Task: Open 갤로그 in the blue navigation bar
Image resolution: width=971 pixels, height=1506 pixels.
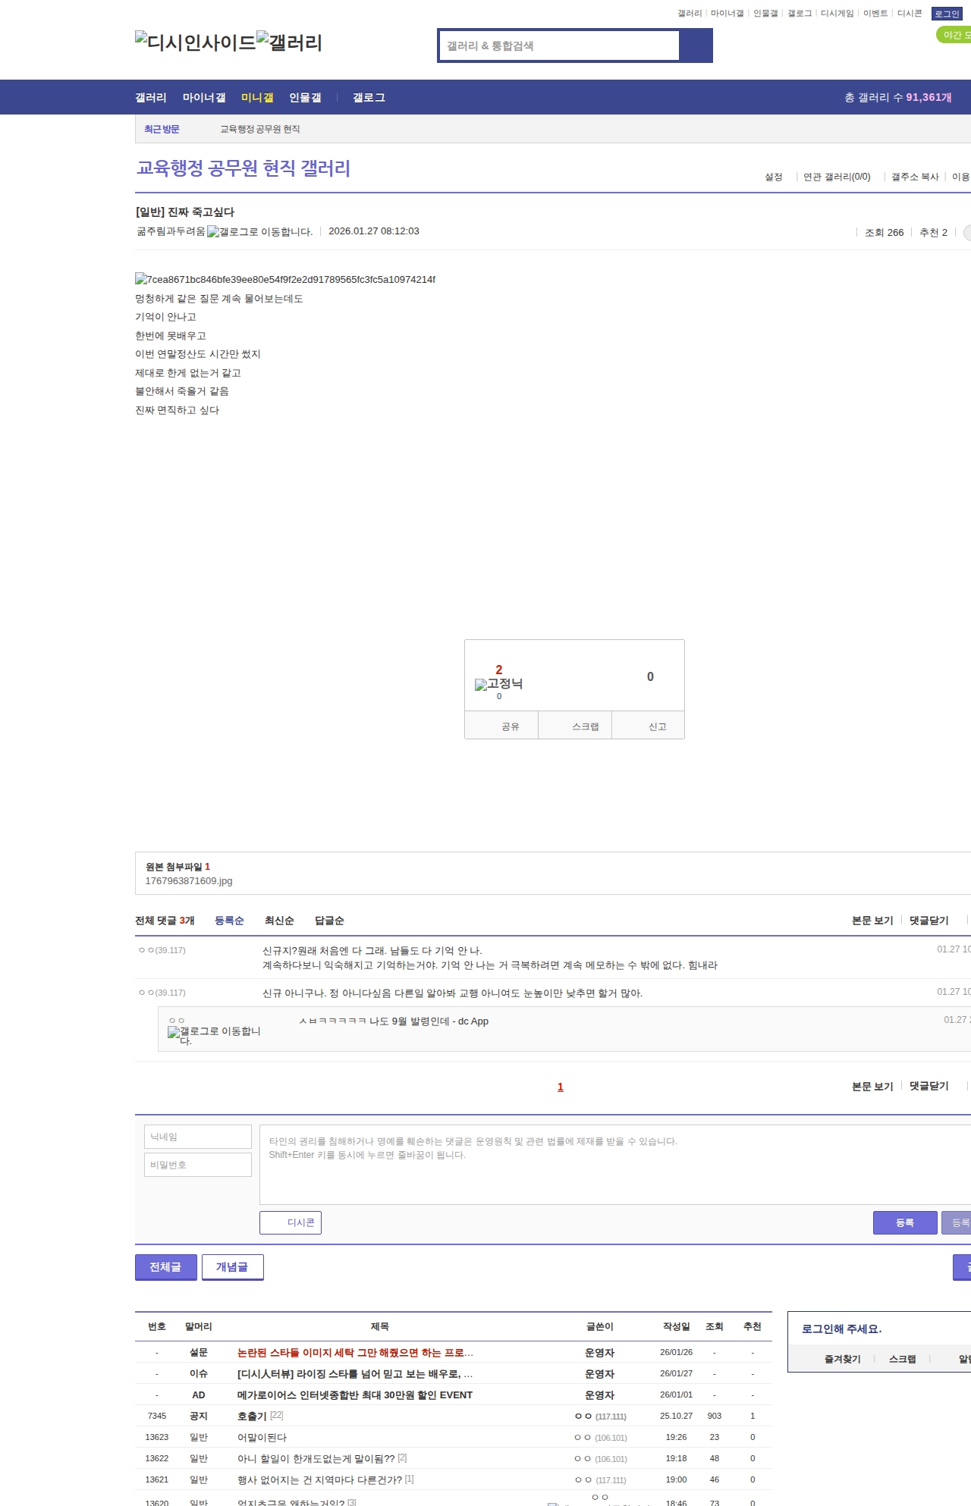Action: (x=369, y=97)
